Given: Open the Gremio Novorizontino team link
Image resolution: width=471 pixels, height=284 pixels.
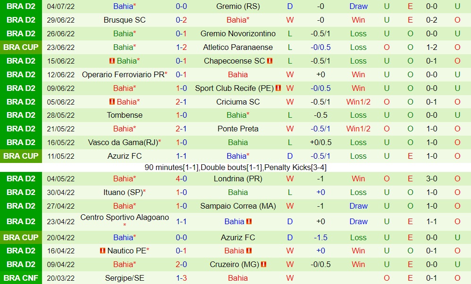Looking at the screenshot, I should [238, 34].
